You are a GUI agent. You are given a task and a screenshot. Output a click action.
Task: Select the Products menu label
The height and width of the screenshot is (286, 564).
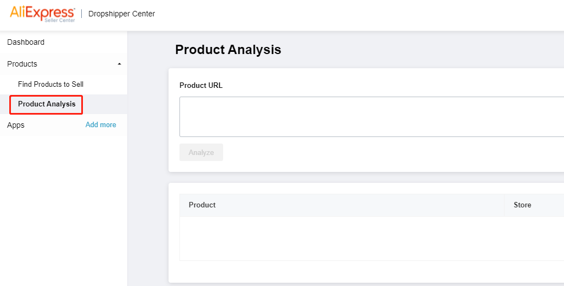22,64
